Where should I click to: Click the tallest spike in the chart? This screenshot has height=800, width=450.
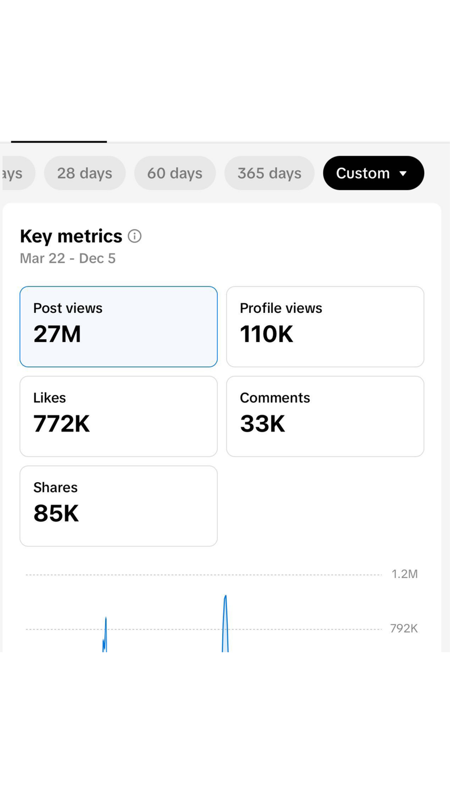pyautogui.click(x=225, y=608)
